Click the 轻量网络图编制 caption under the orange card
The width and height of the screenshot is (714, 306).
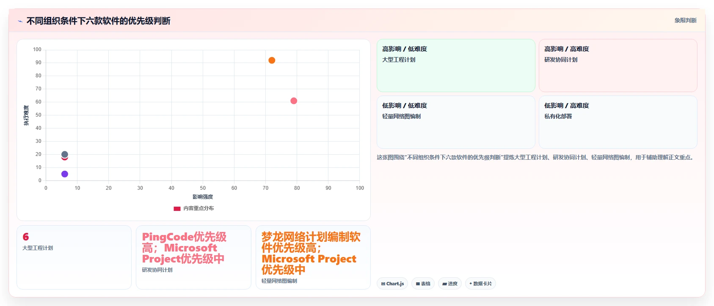pos(279,281)
